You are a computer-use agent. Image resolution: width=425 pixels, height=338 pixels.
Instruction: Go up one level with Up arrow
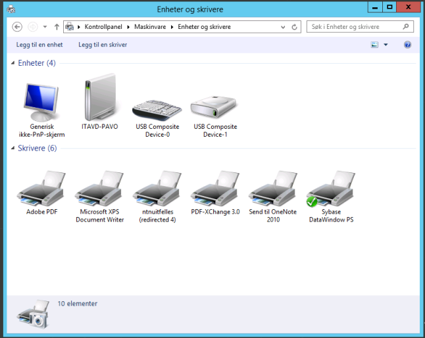tap(57, 27)
